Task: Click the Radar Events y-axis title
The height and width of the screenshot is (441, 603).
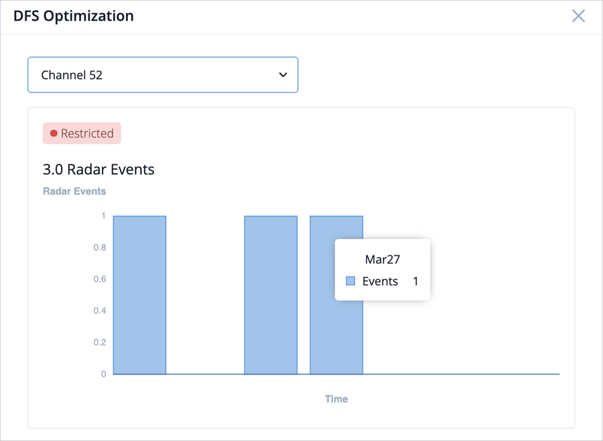Action: [x=74, y=191]
